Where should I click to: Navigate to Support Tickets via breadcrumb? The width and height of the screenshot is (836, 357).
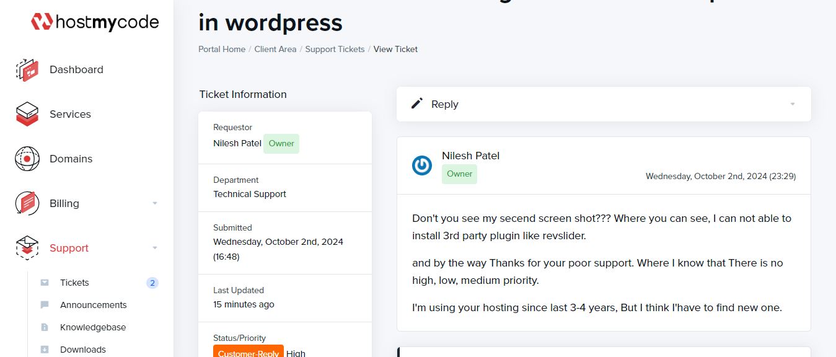coord(335,49)
